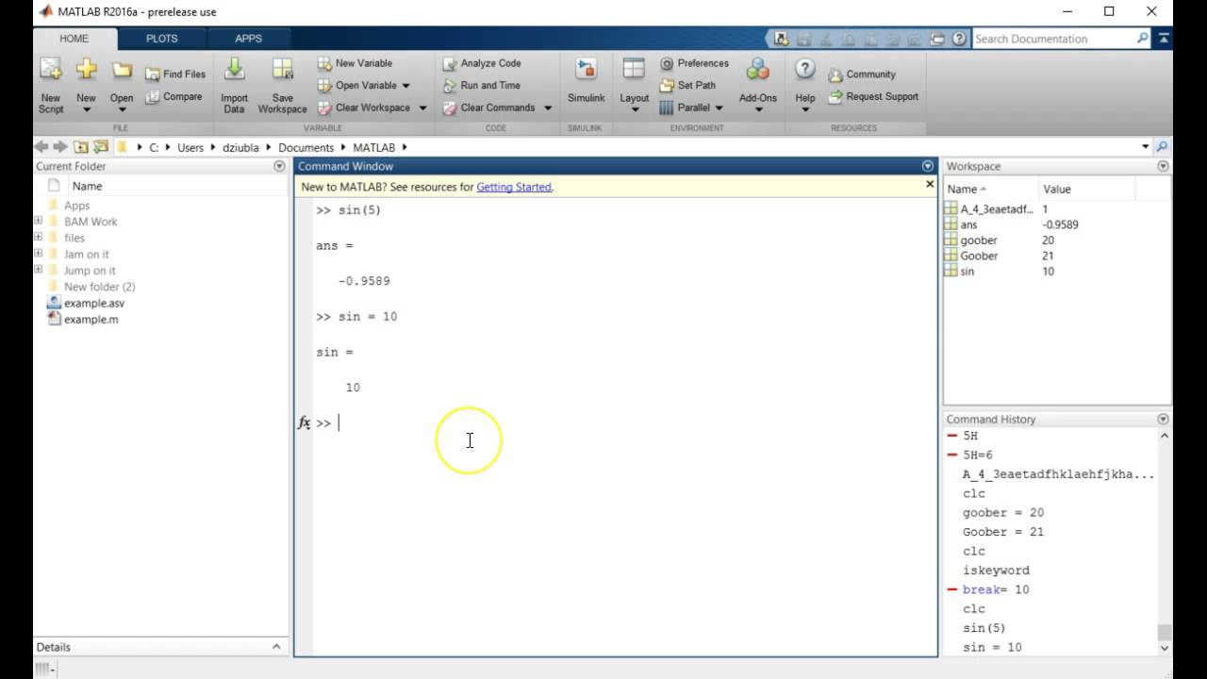Viewport: 1207px width, 679px height.
Task: Open the Clear Workspace dropdown arrow
Action: (422, 108)
